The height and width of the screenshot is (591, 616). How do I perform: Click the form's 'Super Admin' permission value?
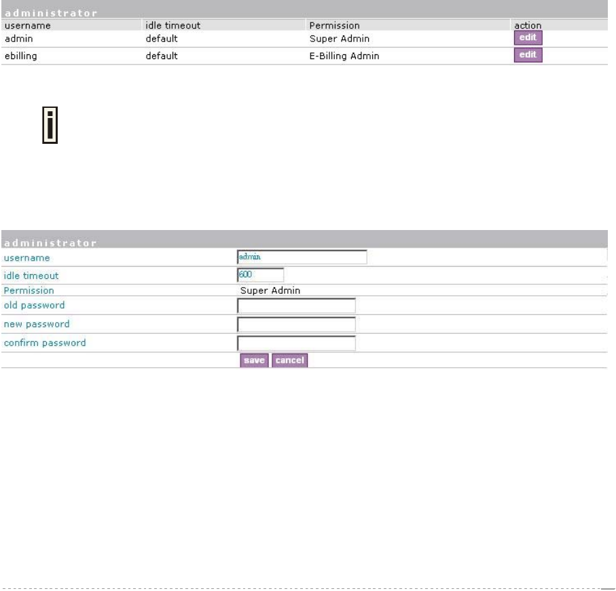pyautogui.click(x=270, y=291)
